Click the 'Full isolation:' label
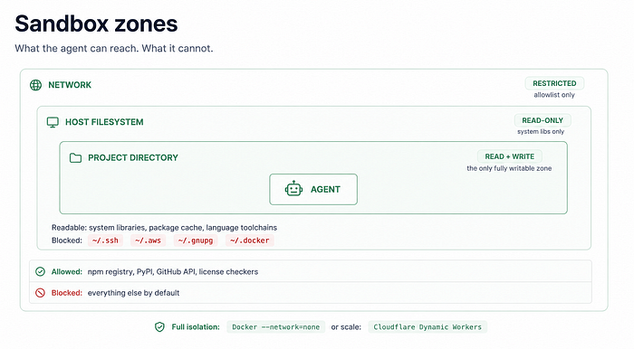The image size is (634, 349). 196,326
